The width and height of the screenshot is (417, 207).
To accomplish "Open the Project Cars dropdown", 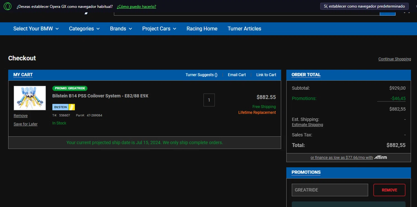I will [159, 29].
